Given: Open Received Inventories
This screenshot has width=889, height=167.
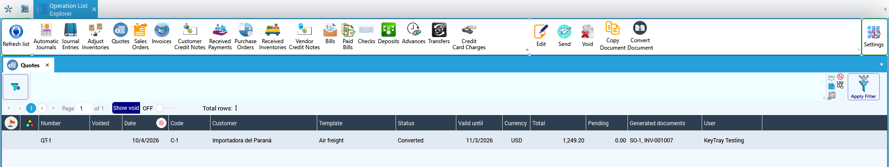Looking at the screenshot, I should [x=273, y=37].
